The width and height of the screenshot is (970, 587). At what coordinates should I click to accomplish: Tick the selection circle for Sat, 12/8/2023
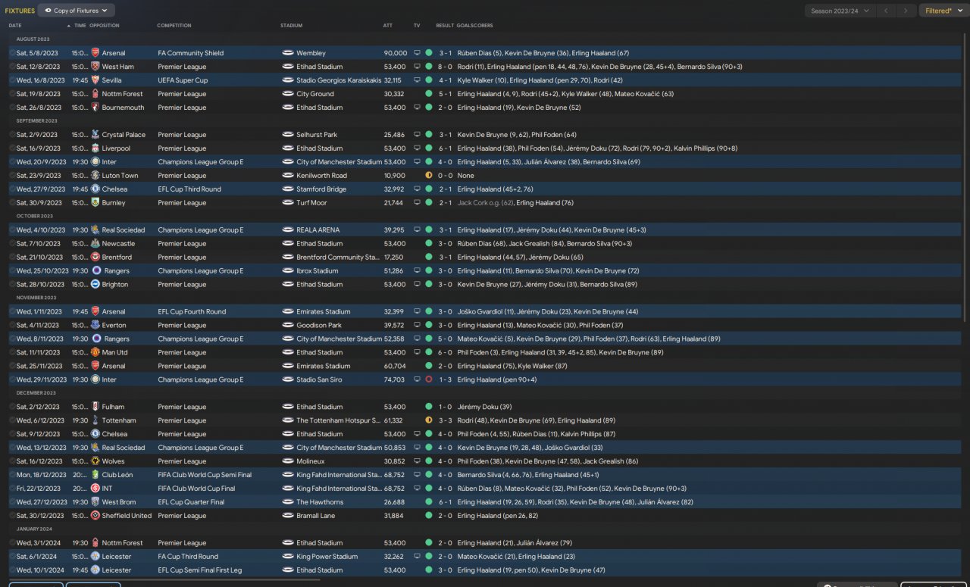(12, 67)
